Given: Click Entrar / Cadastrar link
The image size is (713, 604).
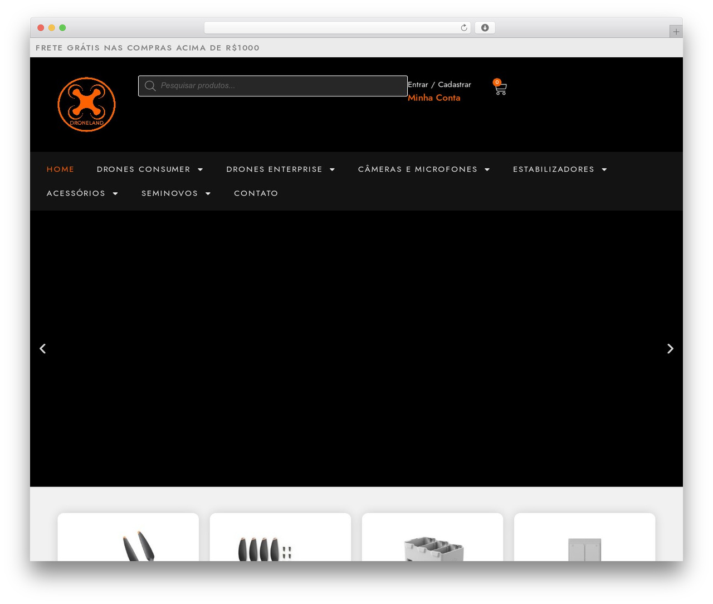Looking at the screenshot, I should (439, 85).
